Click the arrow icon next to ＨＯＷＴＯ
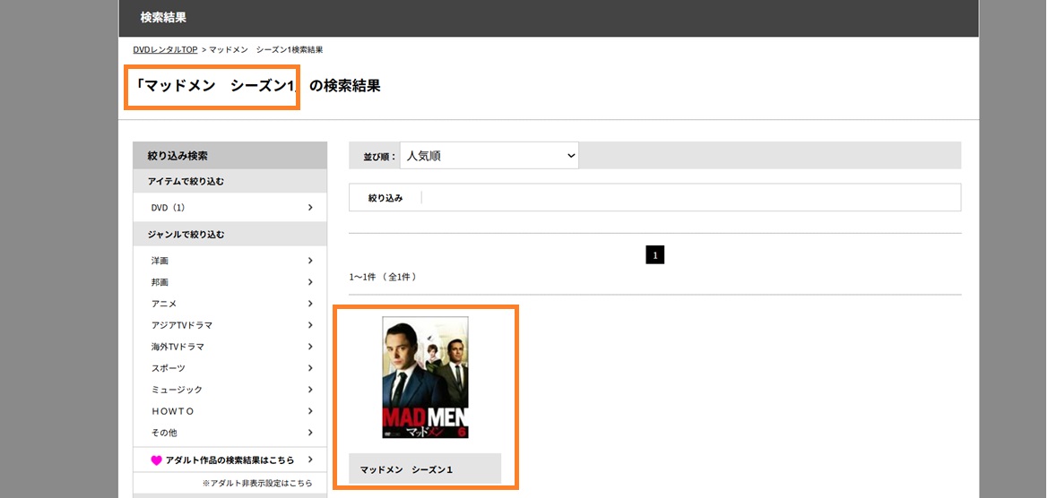 click(x=310, y=411)
